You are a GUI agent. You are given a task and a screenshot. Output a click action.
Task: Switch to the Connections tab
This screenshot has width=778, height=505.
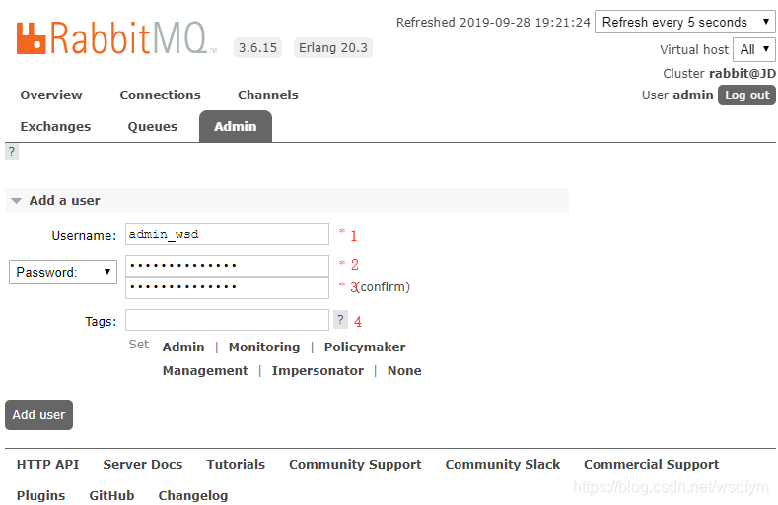coord(160,95)
